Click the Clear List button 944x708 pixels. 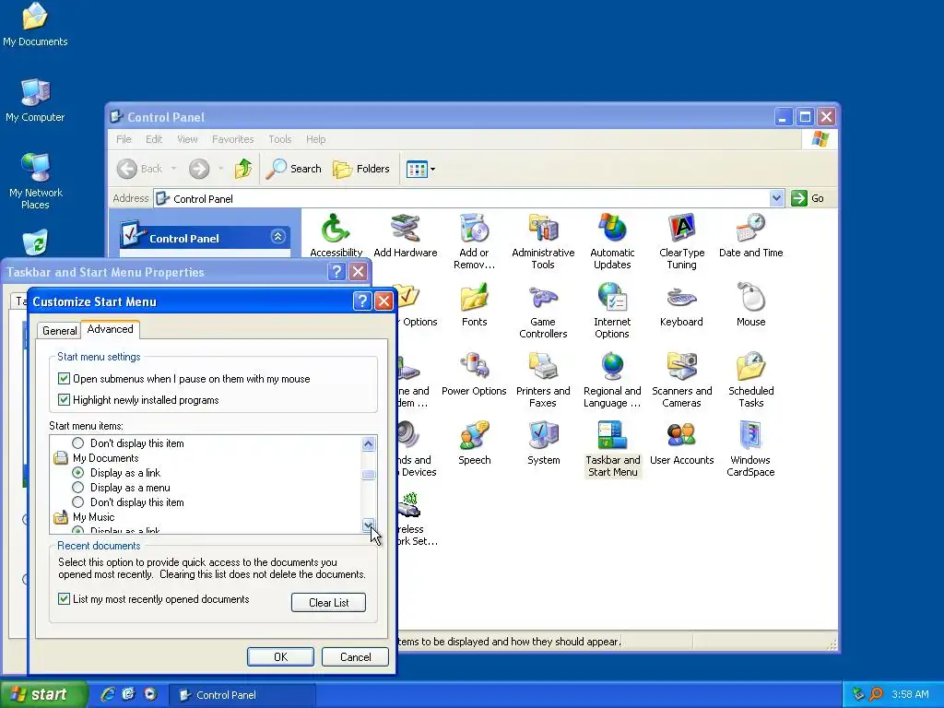pyautogui.click(x=329, y=603)
